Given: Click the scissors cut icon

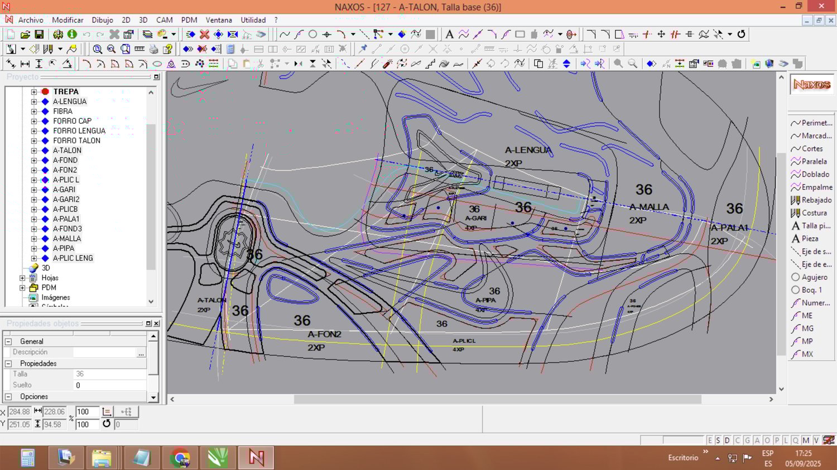Looking at the screenshot, I should click(260, 64).
